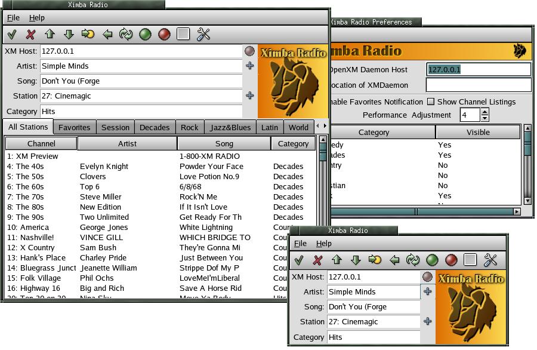Increase Performance Adjustment with the up spinner arrow

point(485,112)
